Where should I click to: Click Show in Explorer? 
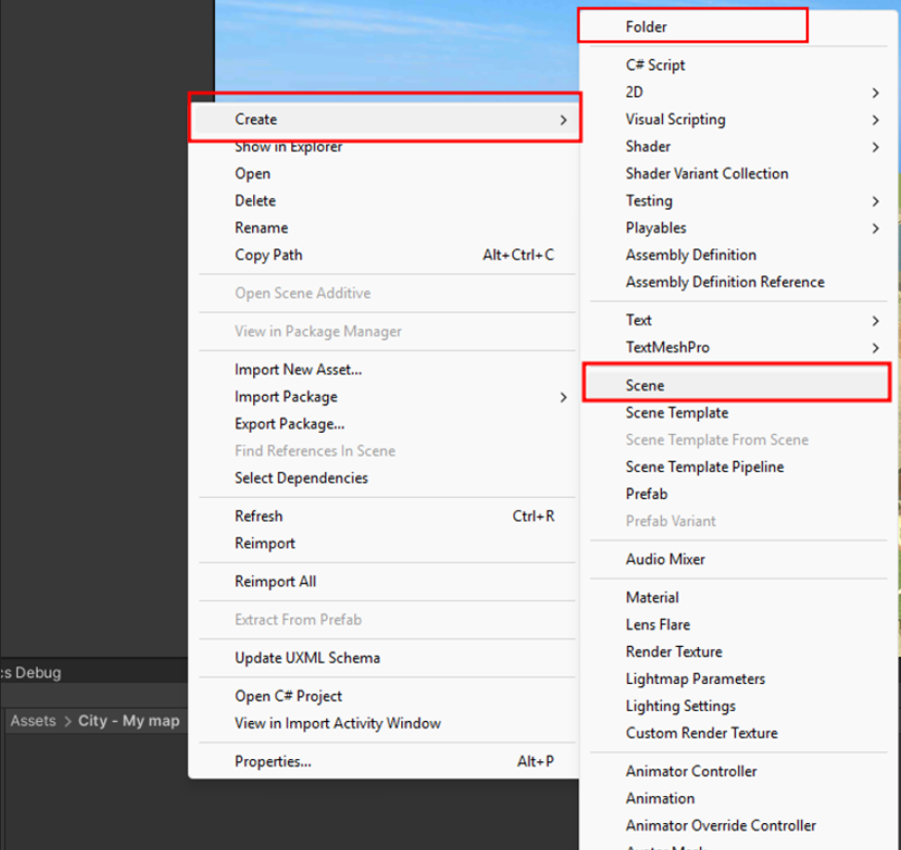click(x=288, y=146)
